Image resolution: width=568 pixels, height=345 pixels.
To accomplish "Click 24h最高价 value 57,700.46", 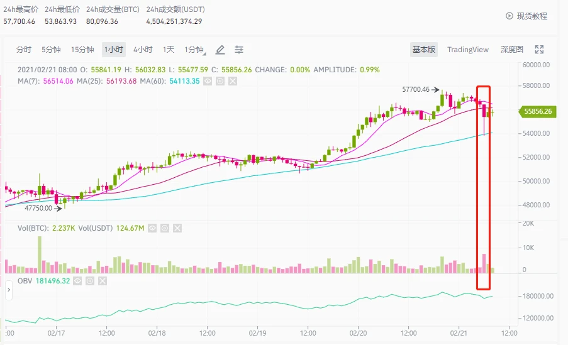I will pos(19,21).
